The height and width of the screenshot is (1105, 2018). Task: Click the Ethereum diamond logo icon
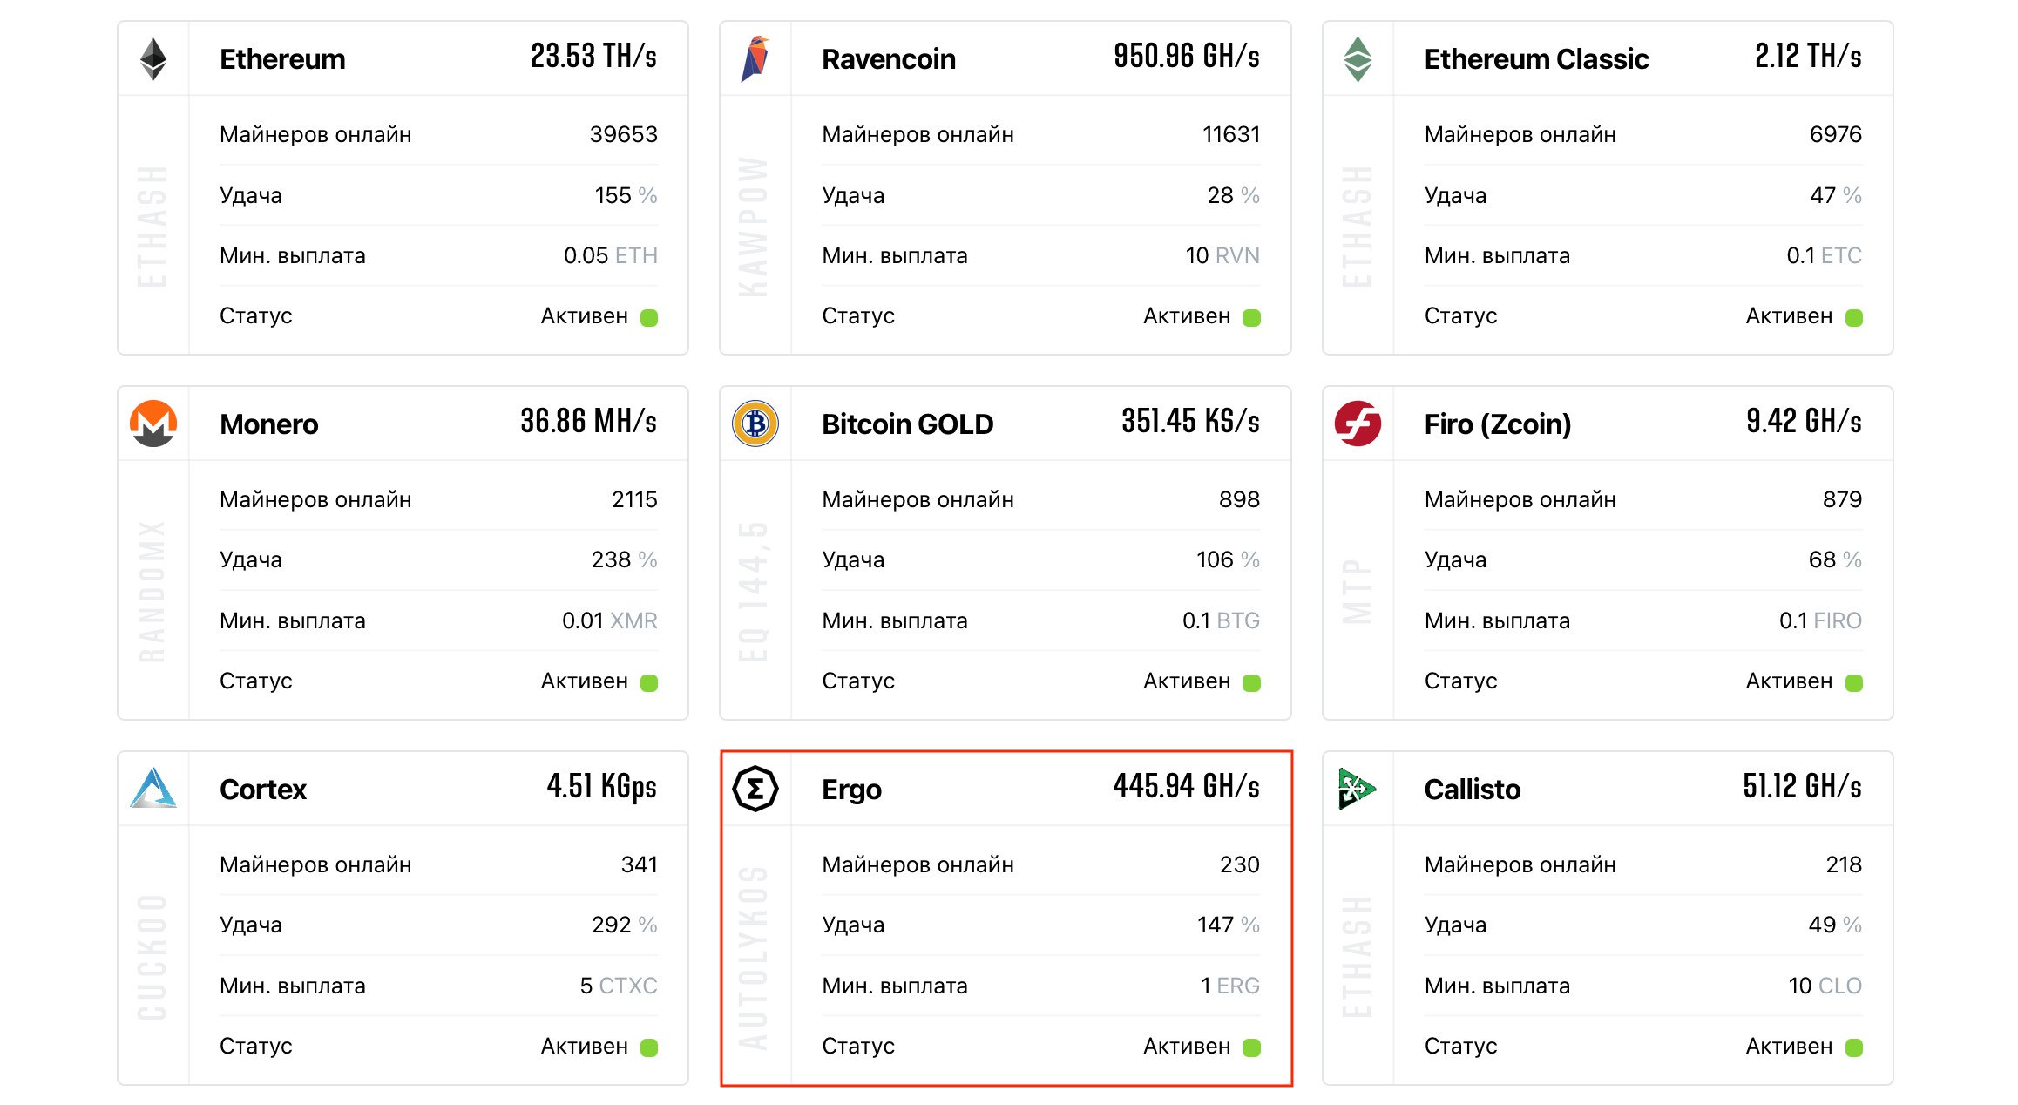pyautogui.click(x=153, y=59)
